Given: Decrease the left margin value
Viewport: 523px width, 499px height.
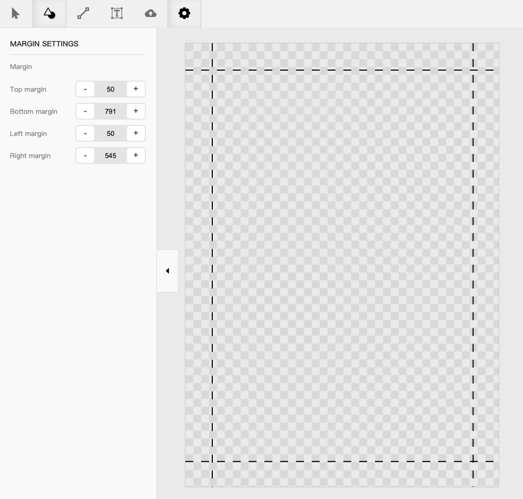Looking at the screenshot, I should pos(85,133).
